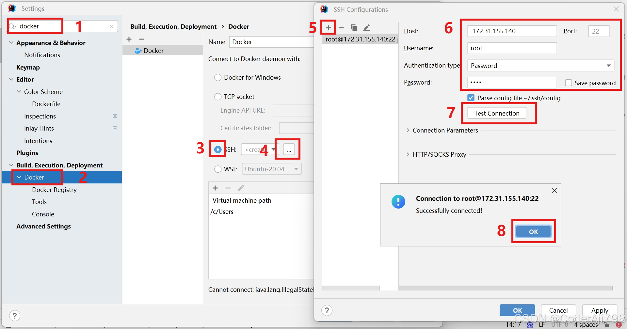
Task: Click the edit pencil icon in SSH Configurations
Action: [x=367, y=28]
